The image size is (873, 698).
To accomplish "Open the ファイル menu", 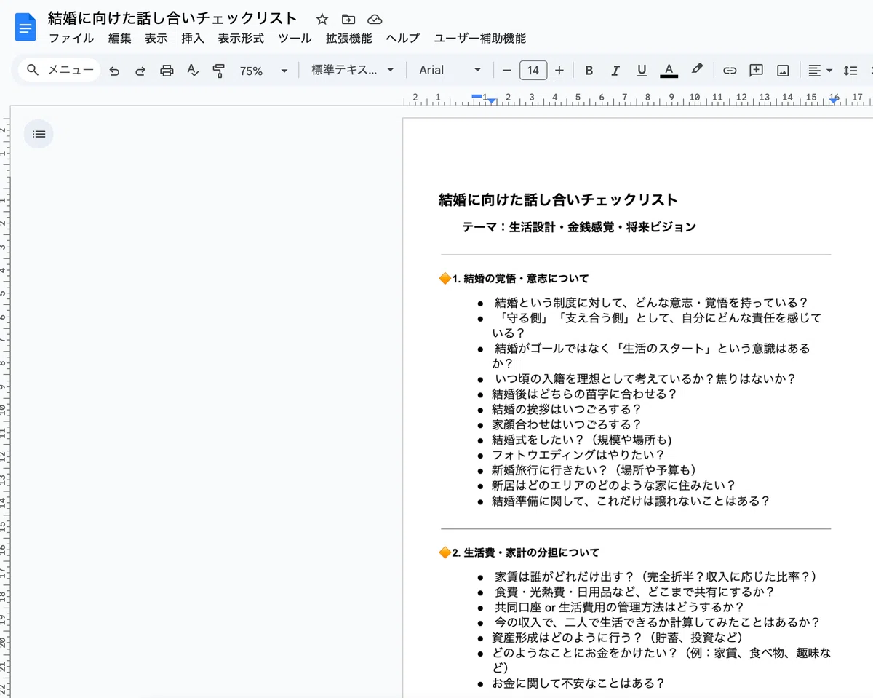I will click(x=71, y=39).
